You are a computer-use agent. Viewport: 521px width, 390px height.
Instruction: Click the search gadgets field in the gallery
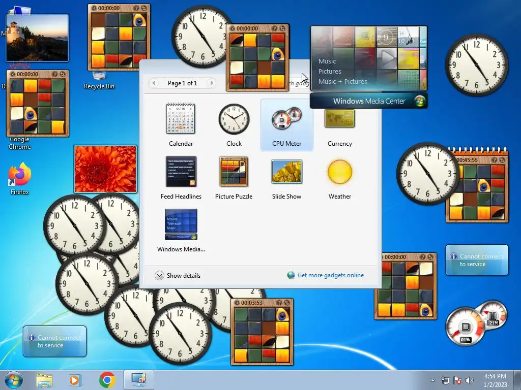point(299,83)
